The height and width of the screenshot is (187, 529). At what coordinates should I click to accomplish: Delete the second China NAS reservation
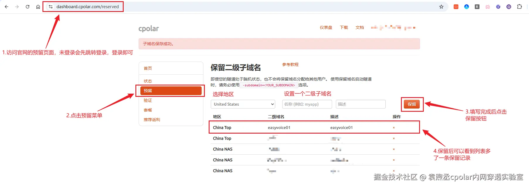(x=394, y=160)
